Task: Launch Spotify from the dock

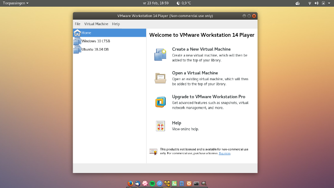Action: [152, 183]
